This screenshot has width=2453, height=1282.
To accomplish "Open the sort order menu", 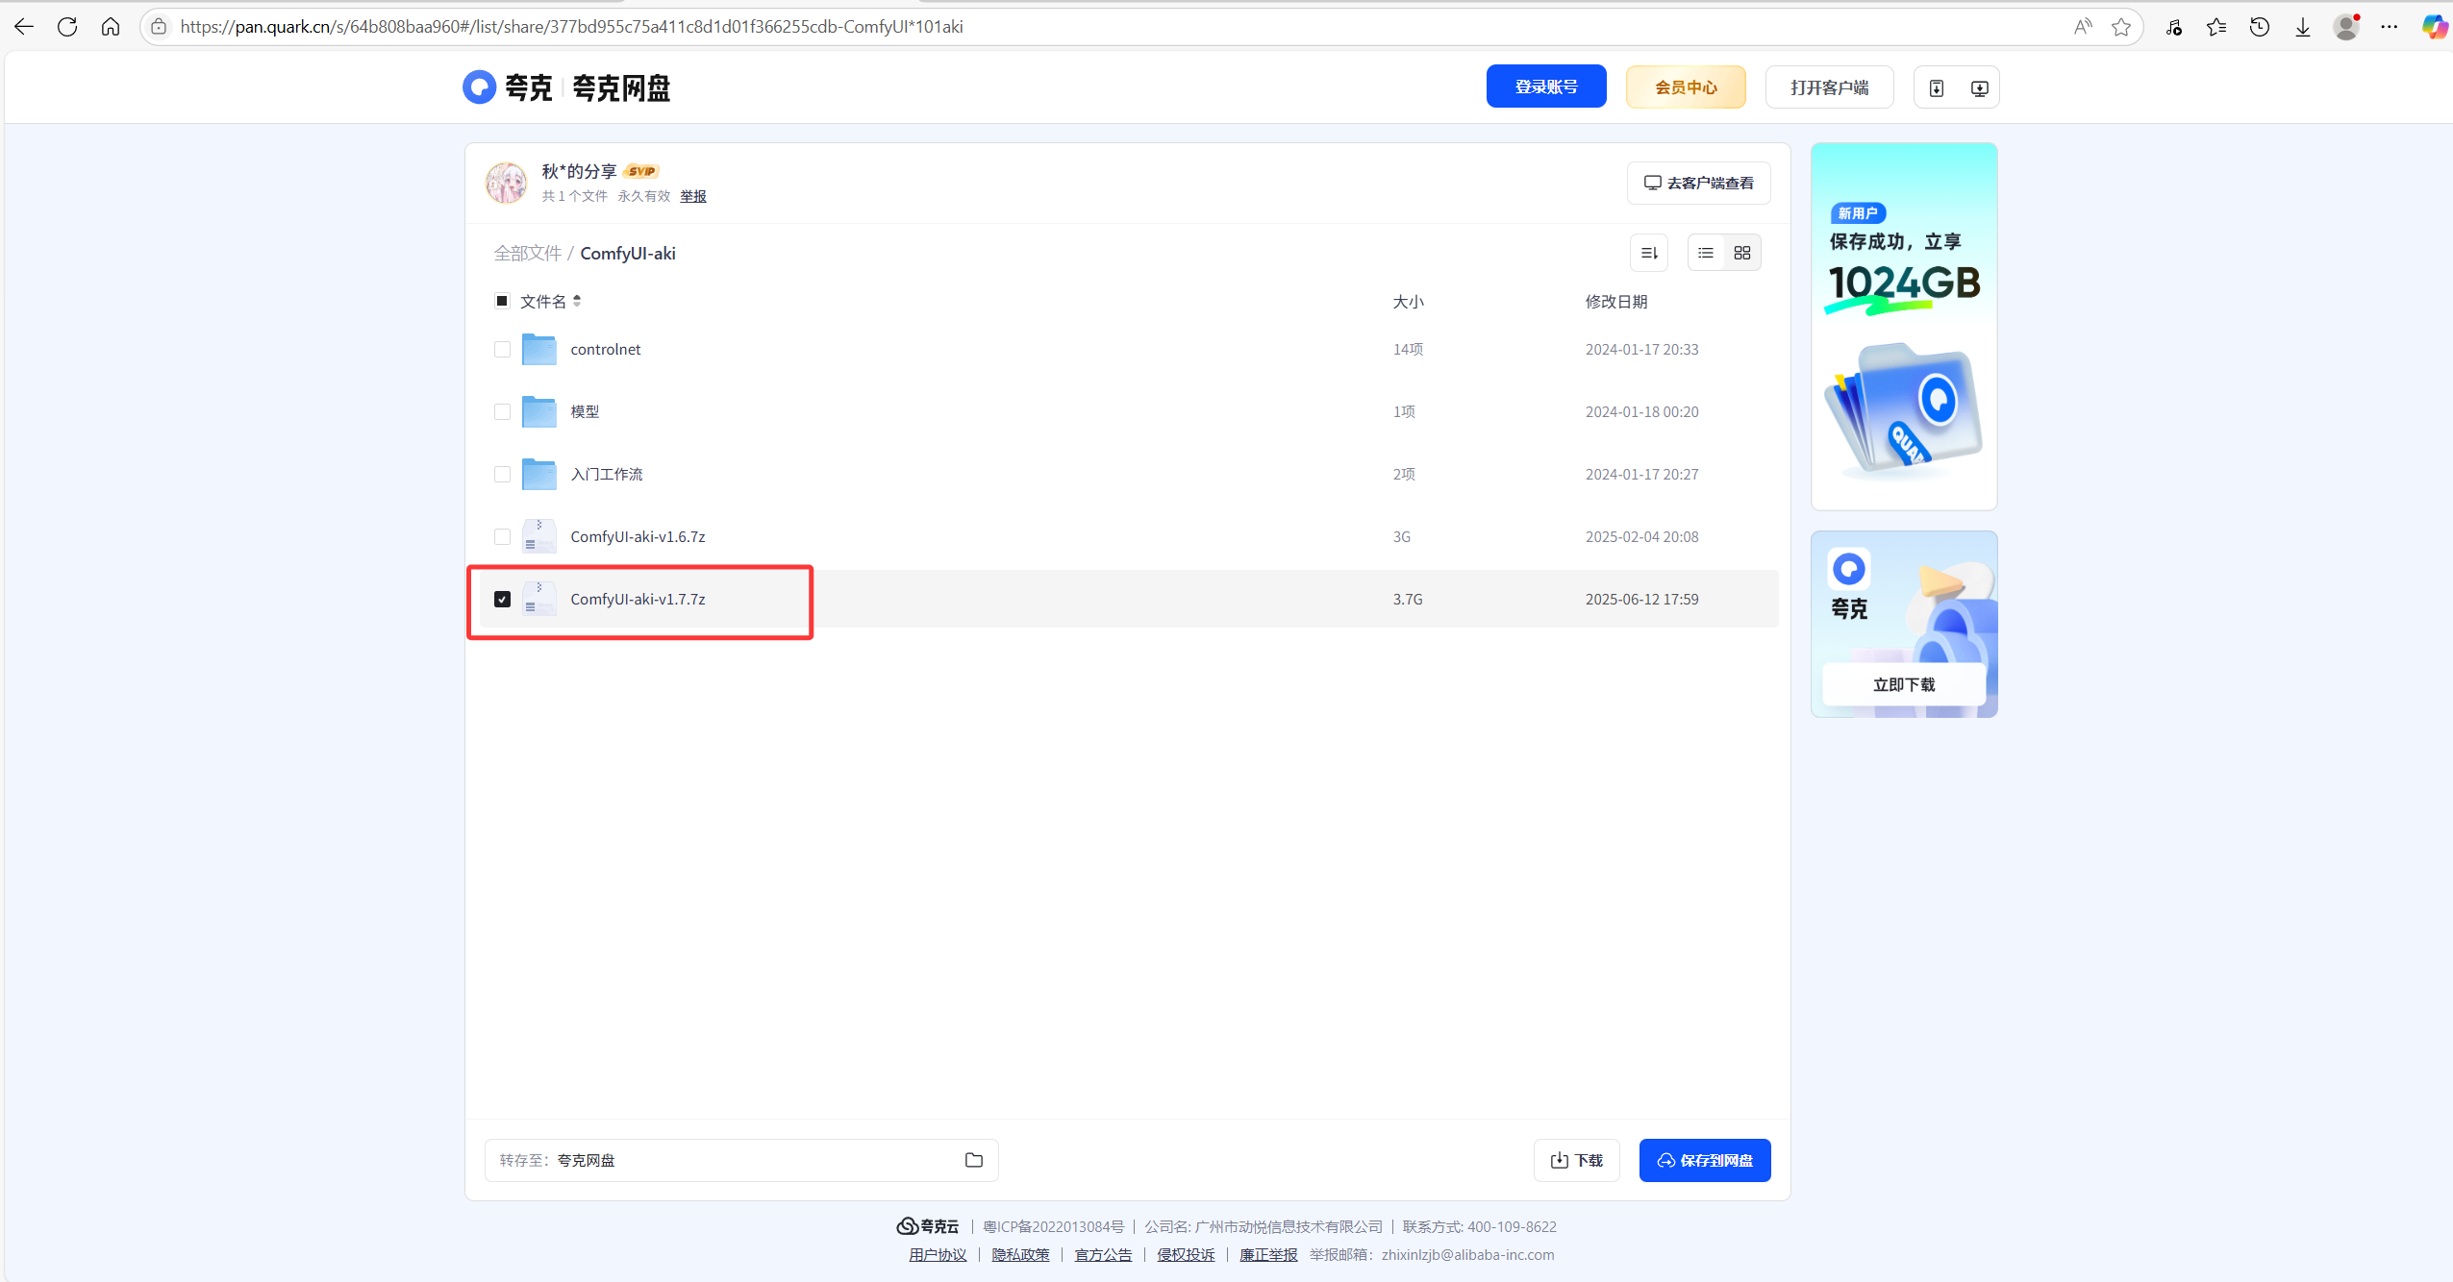I will point(1649,253).
